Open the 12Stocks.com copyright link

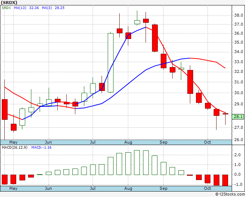tap(230, 194)
